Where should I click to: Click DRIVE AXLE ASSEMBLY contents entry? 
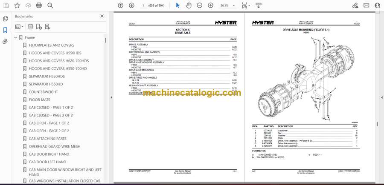point(141,60)
